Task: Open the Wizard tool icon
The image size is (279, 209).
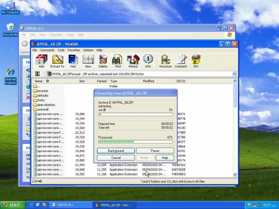Action: point(133,61)
